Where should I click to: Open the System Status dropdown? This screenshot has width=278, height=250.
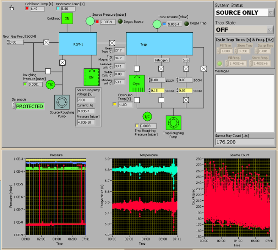pos(271,13)
